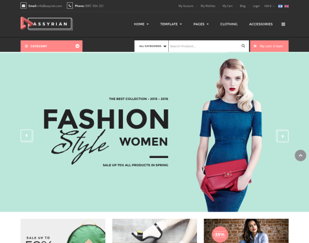Open the green backpack sale banner
Viewport: 309px width, 243px height.
click(x=63, y=231)
